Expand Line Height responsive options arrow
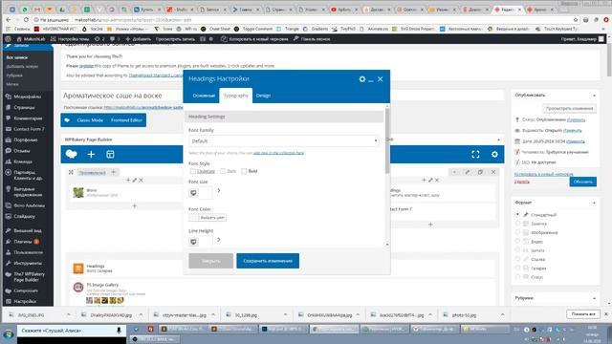Image resolution: width=612 pixels, height=344 pixels. [x=219, y=240]
